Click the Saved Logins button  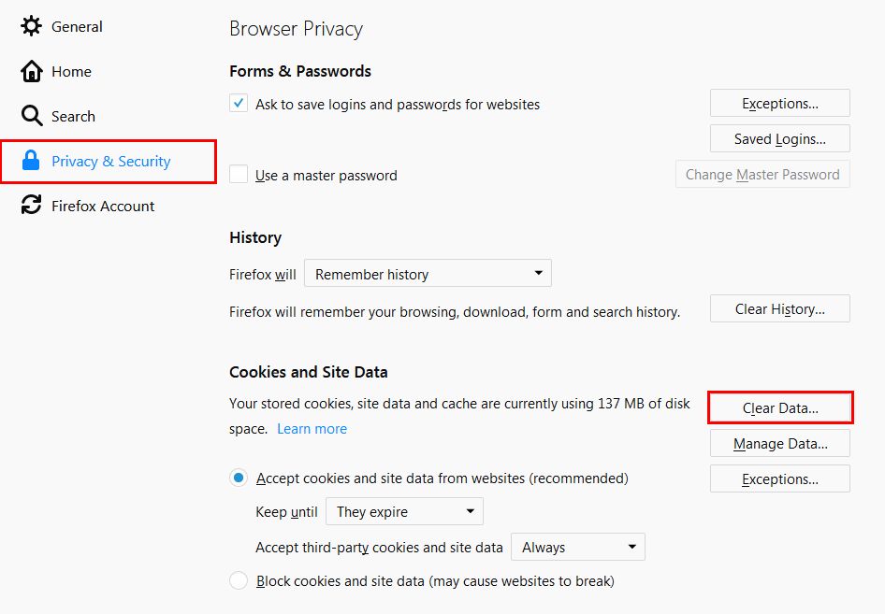coord(779,138)
